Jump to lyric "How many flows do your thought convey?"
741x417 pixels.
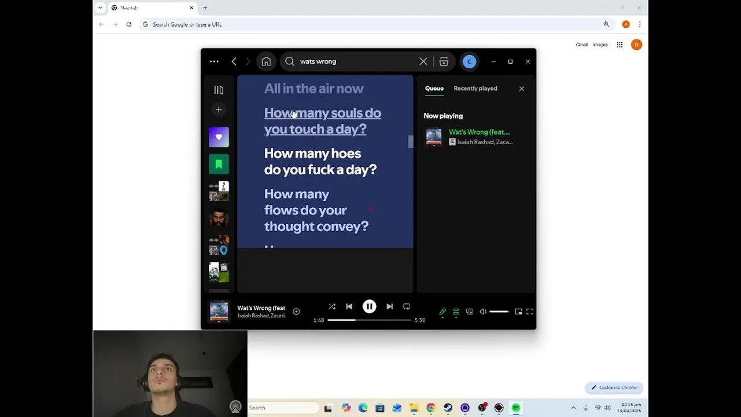[x=316, y=210]
